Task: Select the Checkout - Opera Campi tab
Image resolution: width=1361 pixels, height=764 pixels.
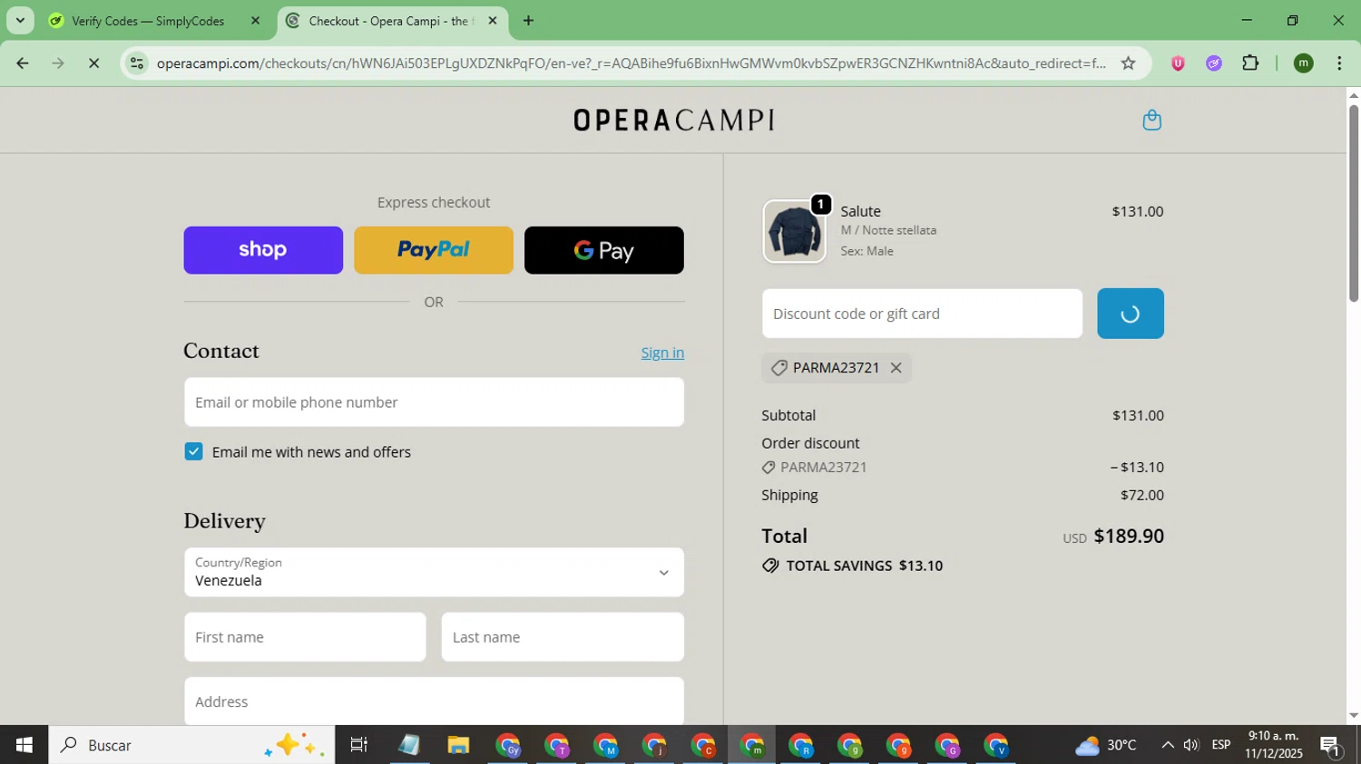Action: coord(390,21)
